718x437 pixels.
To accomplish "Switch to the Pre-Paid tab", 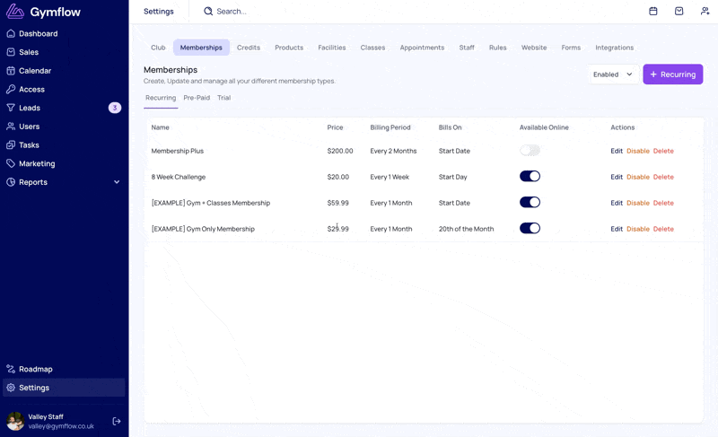I will (197, 98).
